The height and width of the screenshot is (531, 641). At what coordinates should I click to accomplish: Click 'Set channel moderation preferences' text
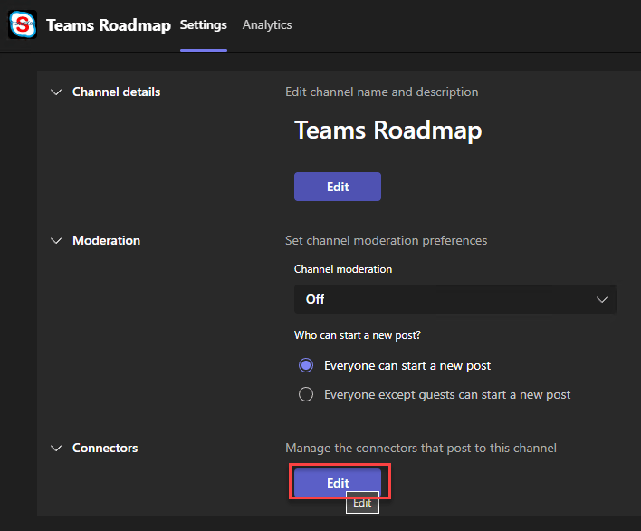coord(386,240)
